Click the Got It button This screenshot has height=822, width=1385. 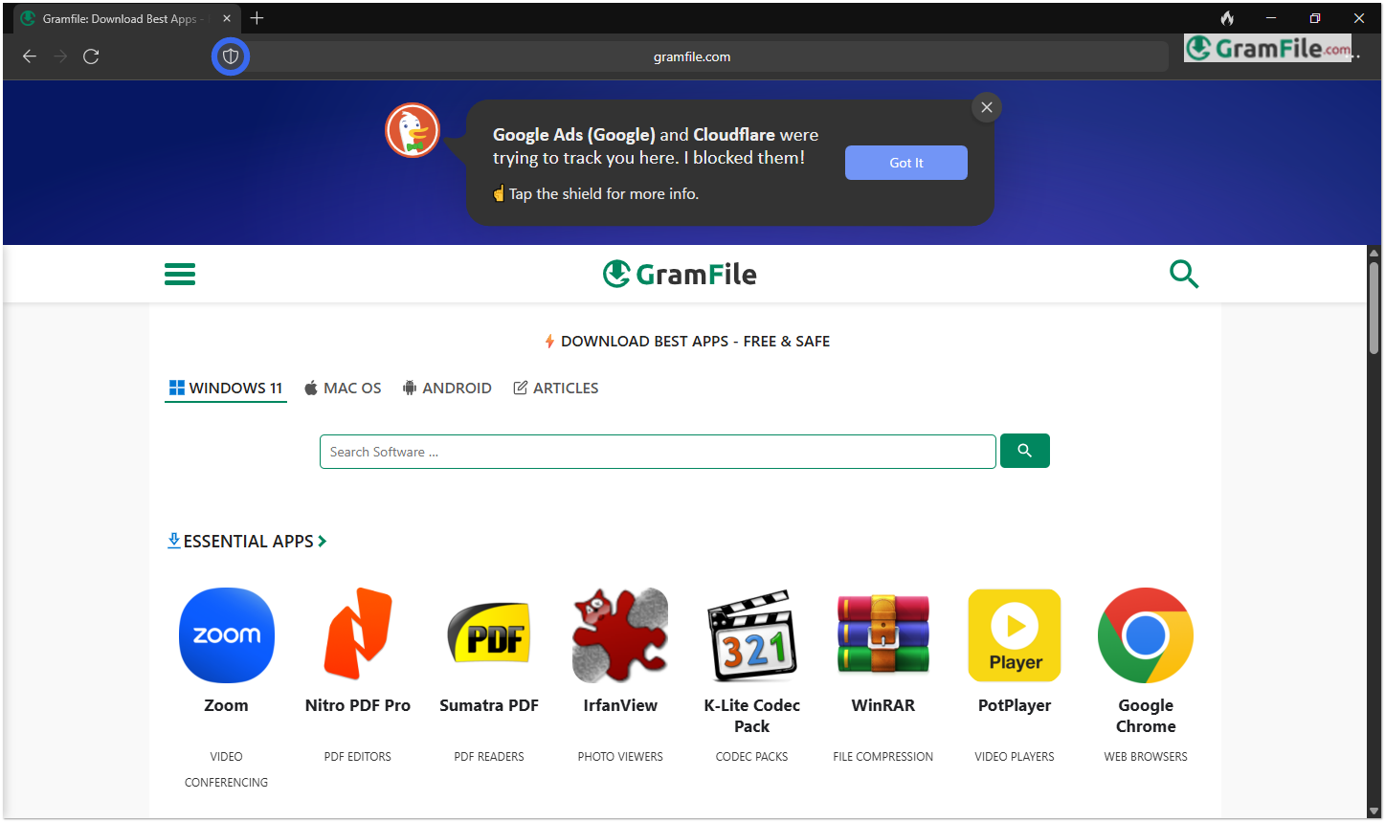point(905,163)
